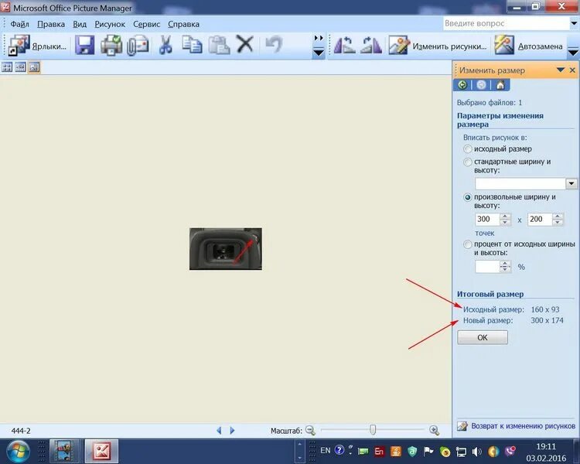Viewport: 580px width, 464px height.
Task: Go to the next picture arrow
Action: (232, 430)
